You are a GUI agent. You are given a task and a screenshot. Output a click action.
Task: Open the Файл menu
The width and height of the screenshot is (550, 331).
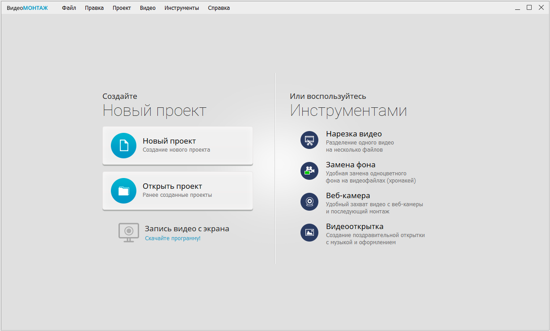[x=69, y=8]
